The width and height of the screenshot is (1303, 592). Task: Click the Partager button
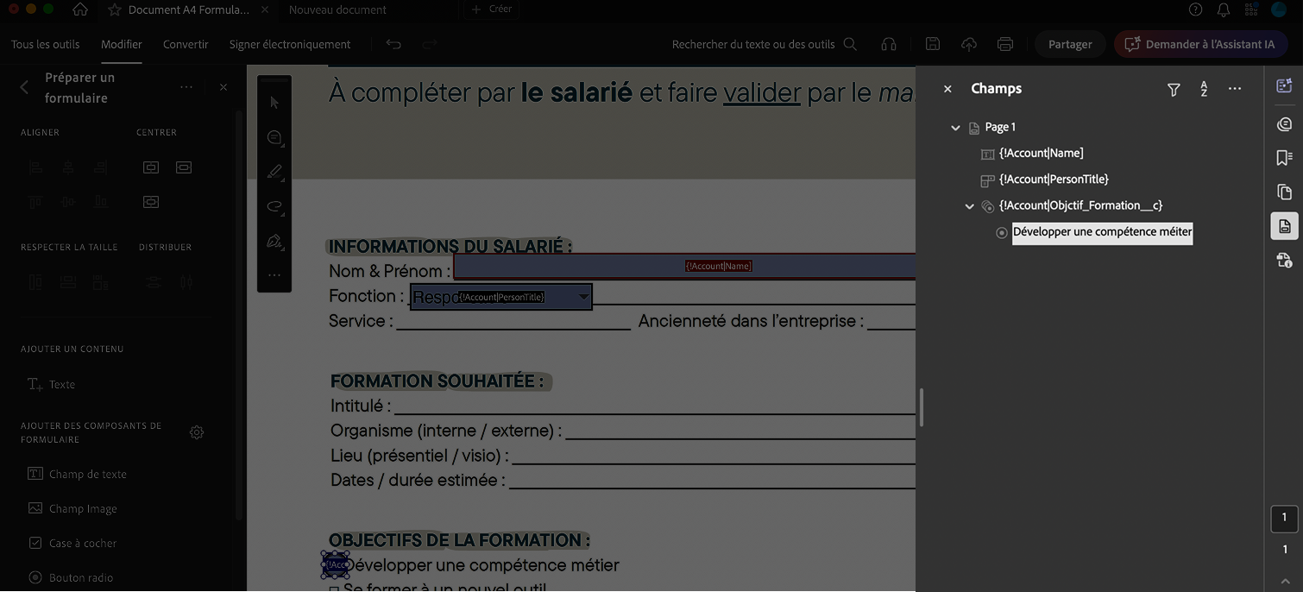click(x=1070, y=44)
